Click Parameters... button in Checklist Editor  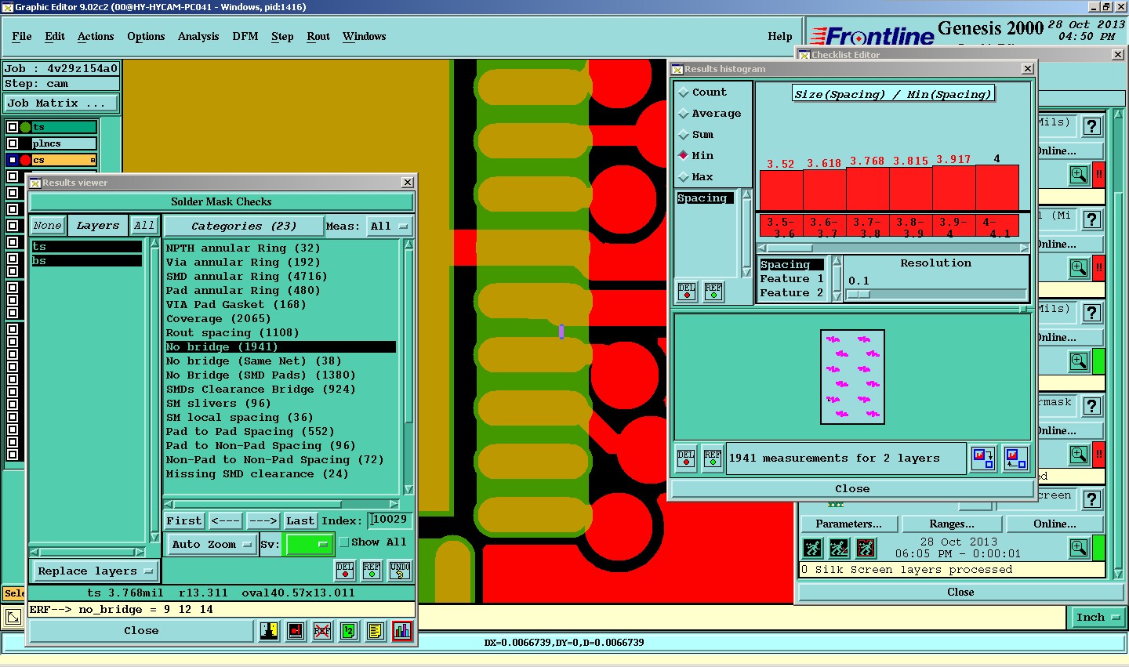848,524
